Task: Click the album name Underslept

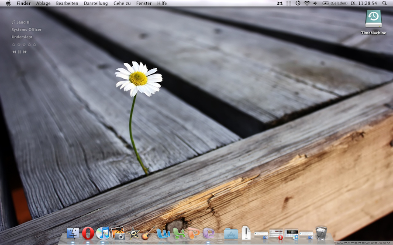Action: click(x=22, y=37)
